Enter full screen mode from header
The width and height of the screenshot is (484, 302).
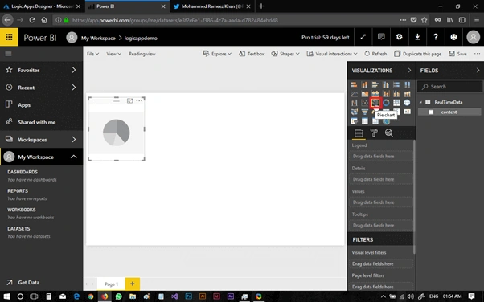363,37
